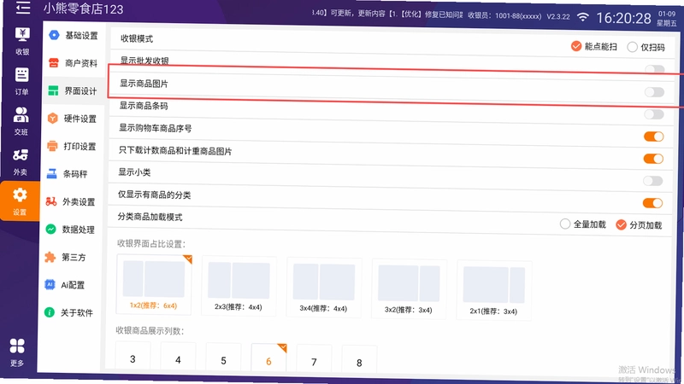Turn off 仅显示有商品的分类 switch
The height and width of the screenshot is (384, 684).
(652, 203)
